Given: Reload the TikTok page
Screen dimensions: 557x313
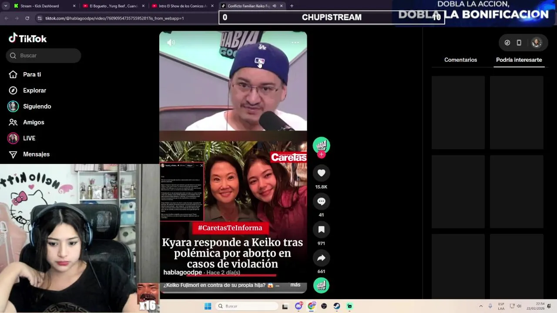Looking at the screenshot, I should pyautogui.click(x=27, y=18).
